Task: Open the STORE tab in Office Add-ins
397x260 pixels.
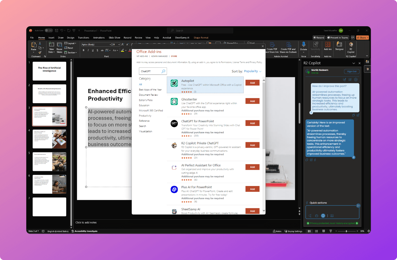Action: tap(174, 56)
